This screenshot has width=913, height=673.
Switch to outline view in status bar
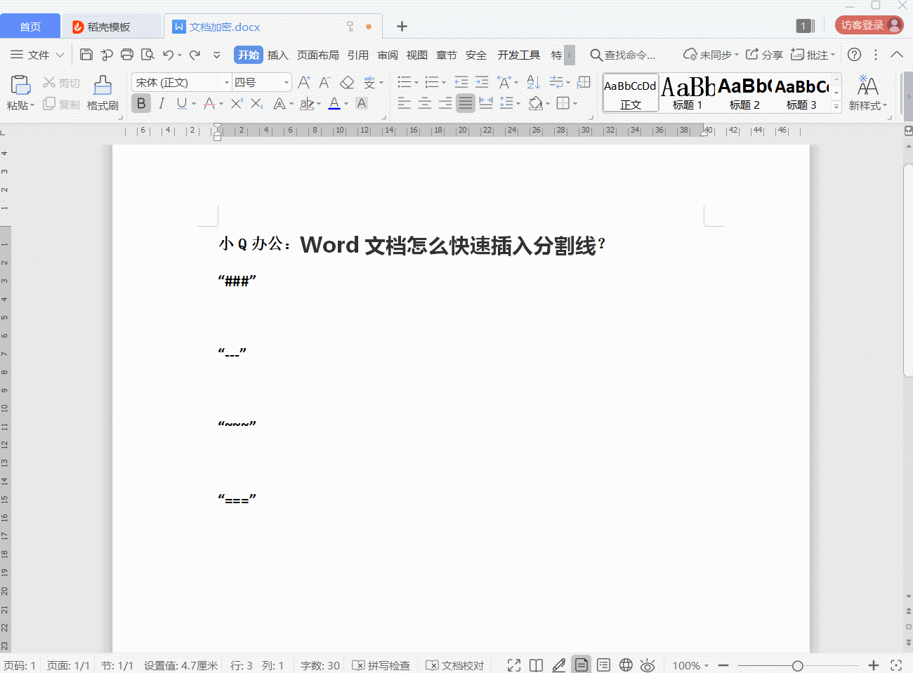(x=603, y=665)
